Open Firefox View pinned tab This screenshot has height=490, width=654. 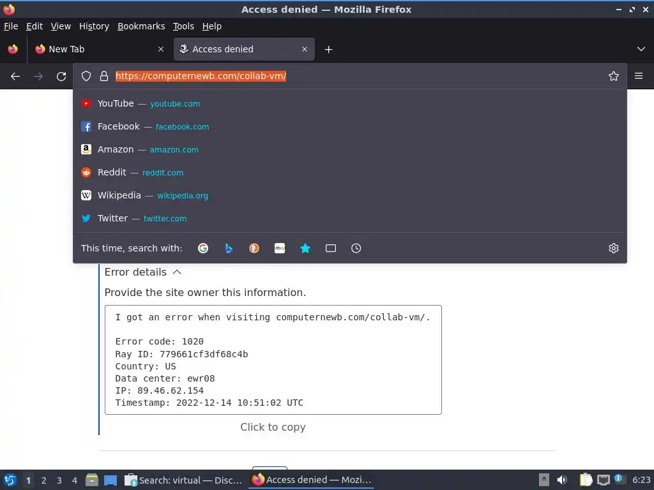pyautogui.click(x=13, y=49)
